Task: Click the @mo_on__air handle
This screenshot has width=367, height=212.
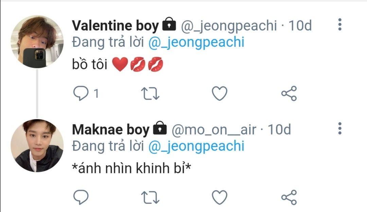Action: [x=214, y=129]
